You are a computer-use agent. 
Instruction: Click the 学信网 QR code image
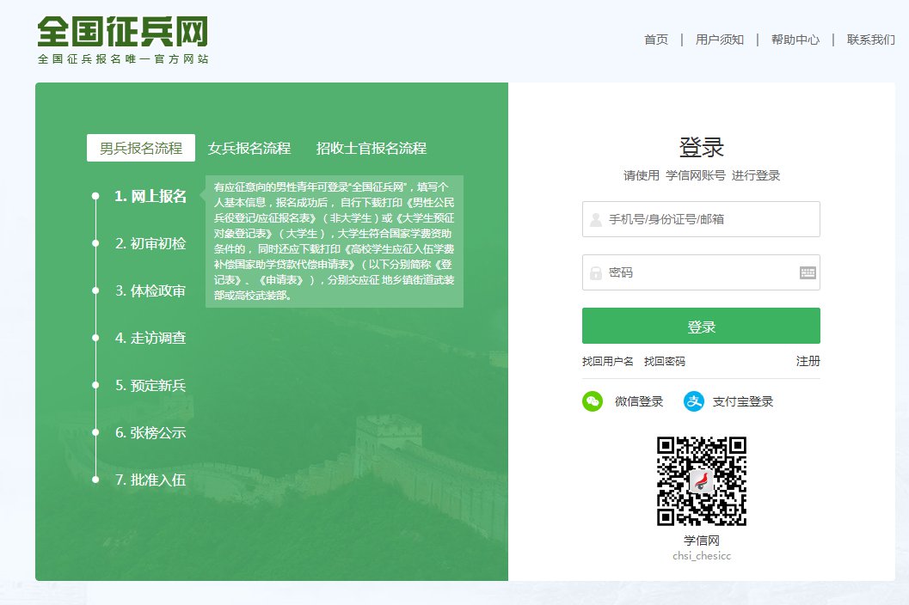[701, 481]
